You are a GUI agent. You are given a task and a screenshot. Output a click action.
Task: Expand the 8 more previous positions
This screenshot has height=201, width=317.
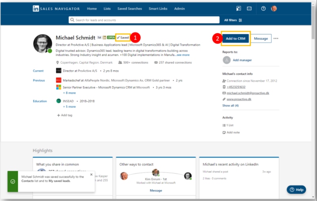(x=69, y=93)
